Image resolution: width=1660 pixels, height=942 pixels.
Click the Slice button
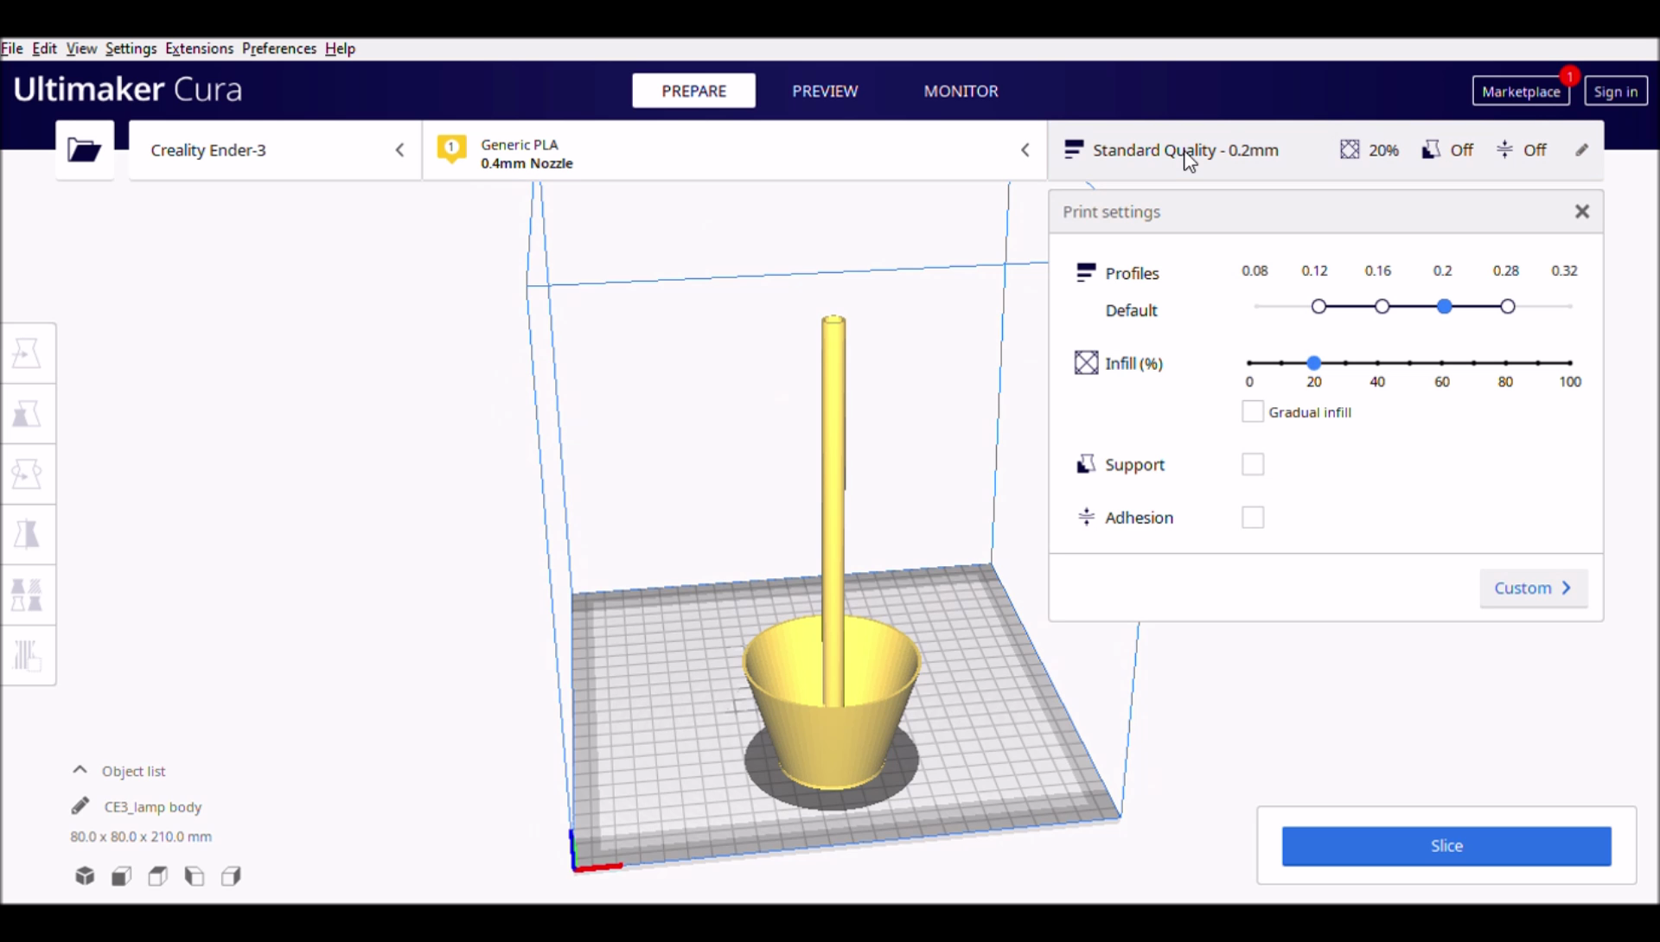1446,845
